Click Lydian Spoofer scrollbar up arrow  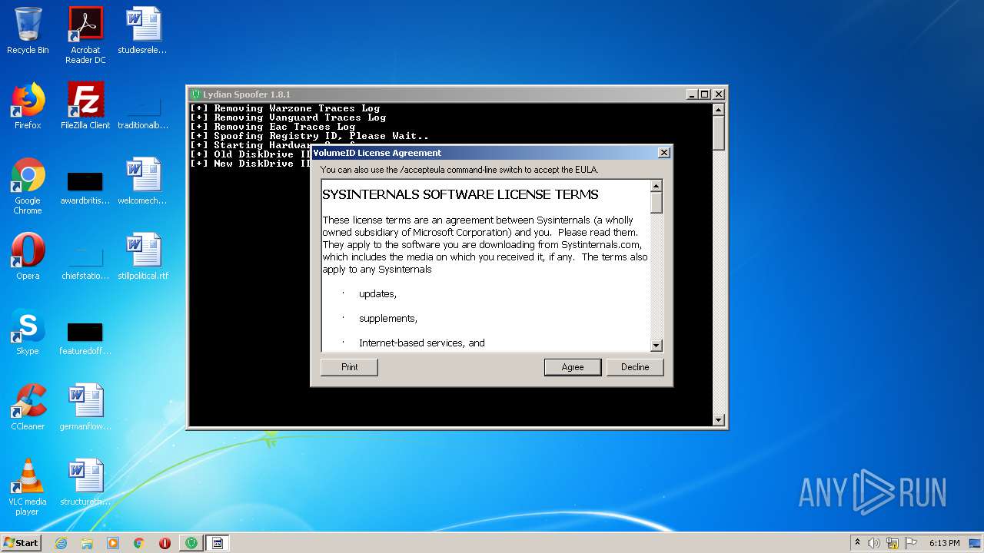(x=719, y=109)
